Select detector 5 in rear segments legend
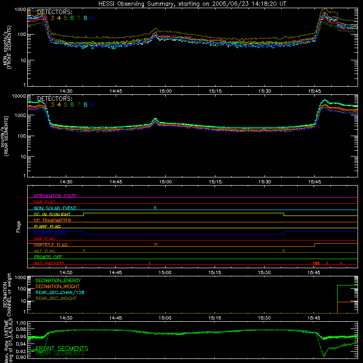Image resolution: width=363 pixels, height=363 pixels. tap(65, 105)
